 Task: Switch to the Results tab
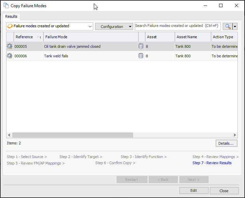pyautogui.click(x=11, y=16)
